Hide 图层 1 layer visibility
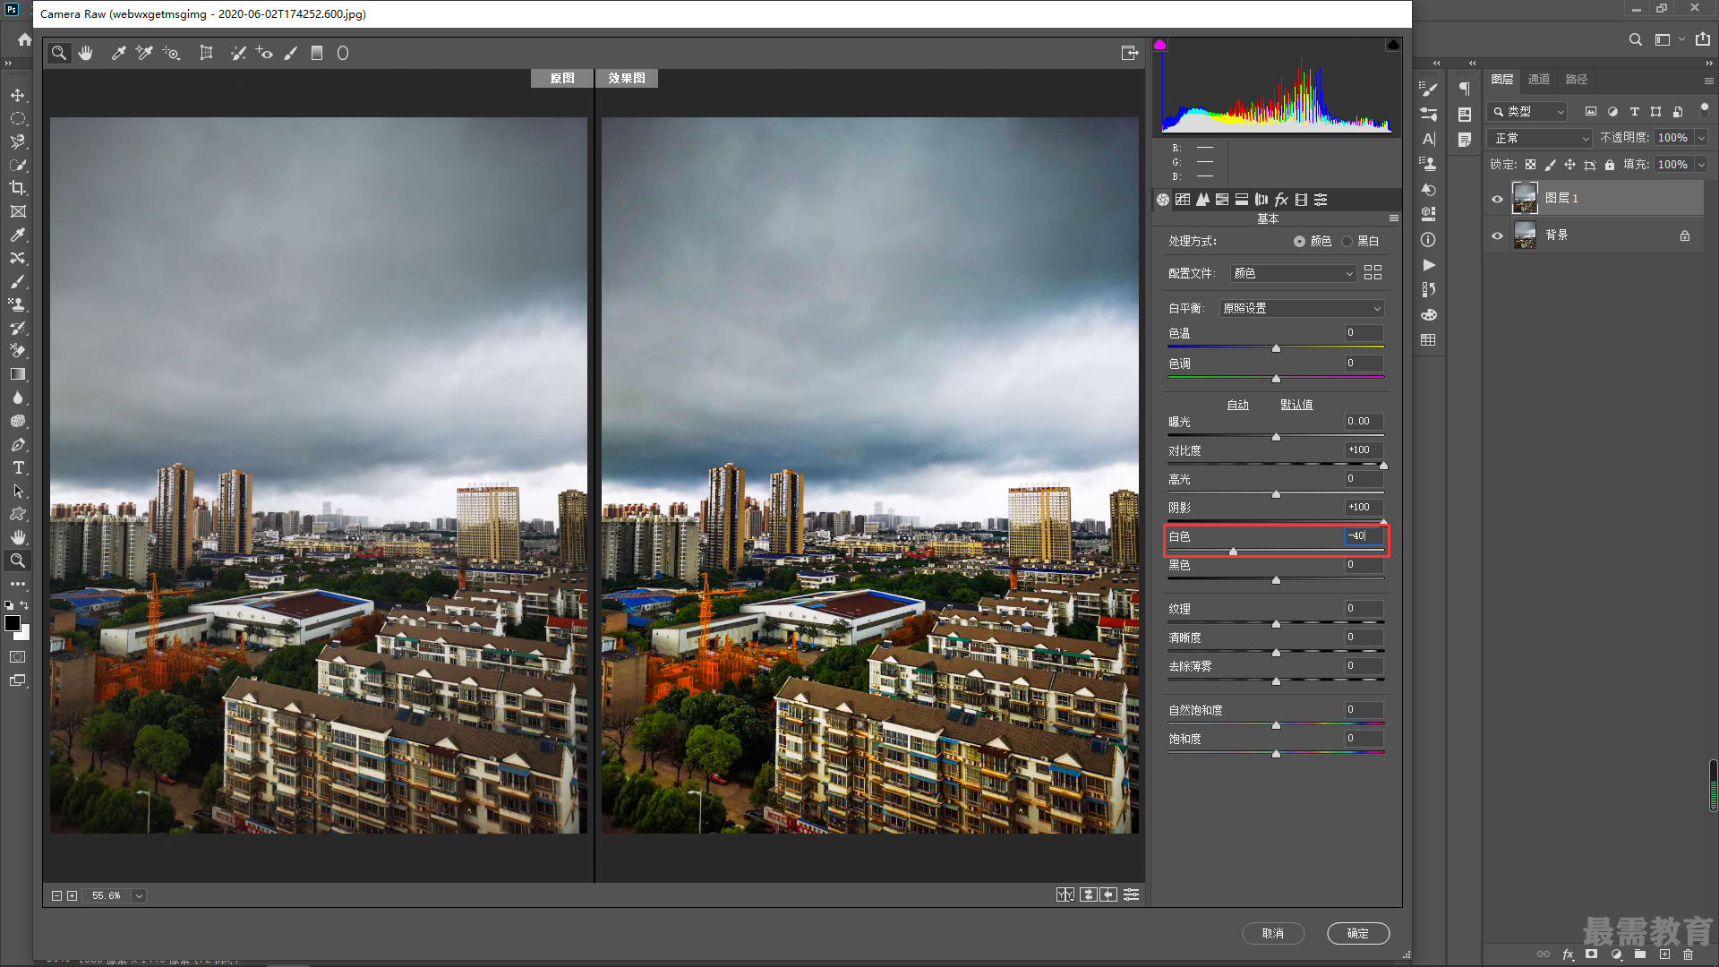Viewport: 1719px width, 967px height. (x=1497, y=199)
